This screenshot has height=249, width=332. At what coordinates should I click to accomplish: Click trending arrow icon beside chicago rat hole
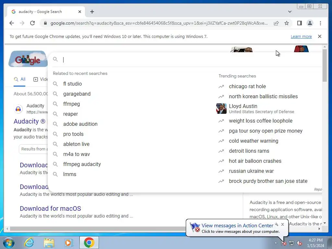(x=221, y=86)
